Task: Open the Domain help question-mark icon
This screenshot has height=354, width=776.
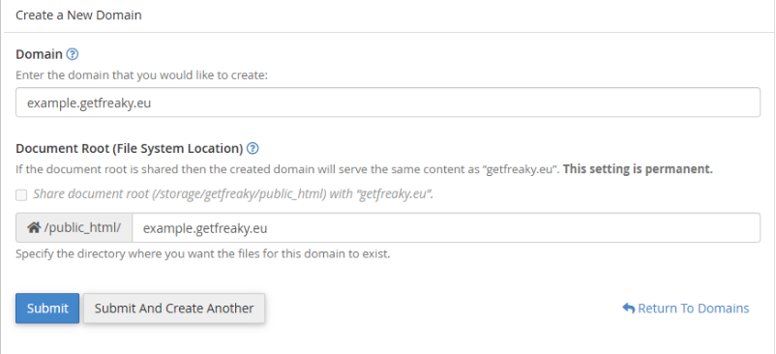Action: (x=73, y=54)
